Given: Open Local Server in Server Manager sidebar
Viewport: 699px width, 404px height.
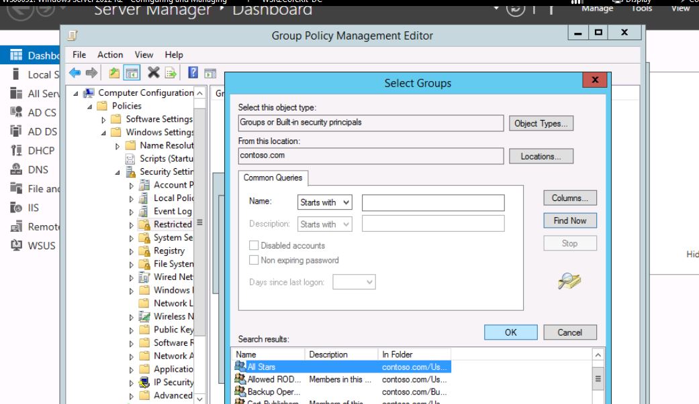Looking at the screenshot, I should coord(34,74).
